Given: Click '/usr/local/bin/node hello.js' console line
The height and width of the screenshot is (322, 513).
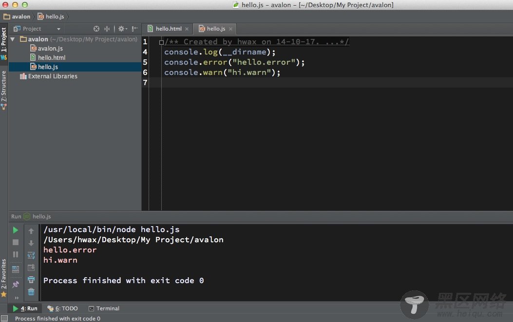Looking at the screenshot, I should (x=112, y=230).
